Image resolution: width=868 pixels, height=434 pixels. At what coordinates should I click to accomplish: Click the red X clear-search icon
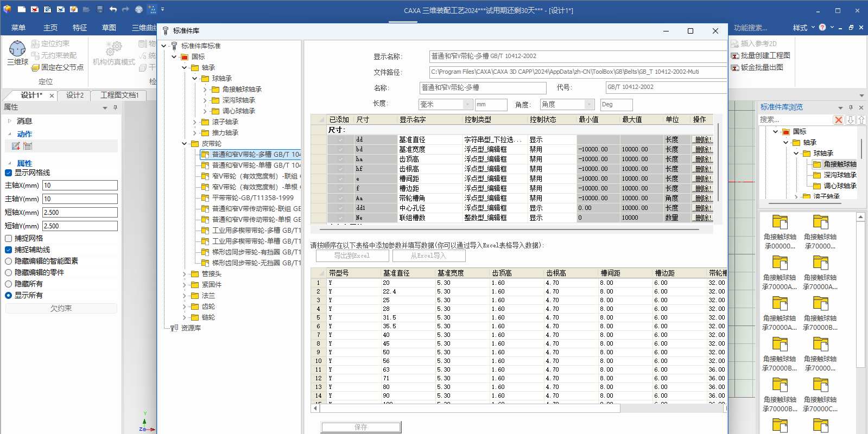tap(839, 120)
